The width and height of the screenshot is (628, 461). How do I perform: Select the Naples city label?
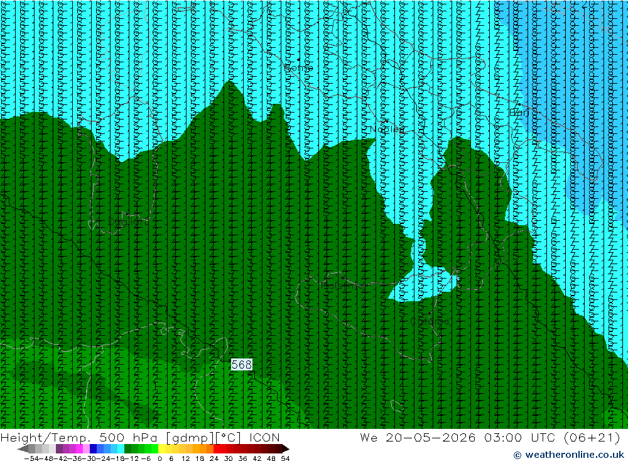(387, 129)
